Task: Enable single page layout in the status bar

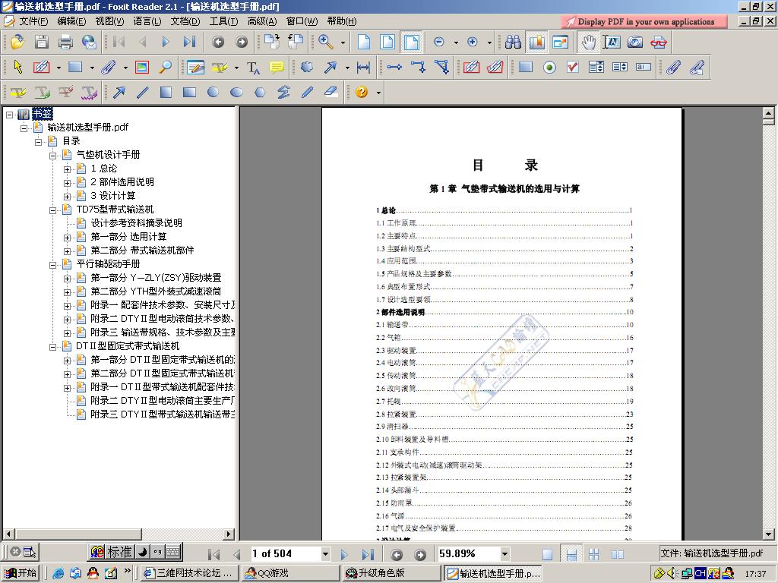Action: click(548, 553)
